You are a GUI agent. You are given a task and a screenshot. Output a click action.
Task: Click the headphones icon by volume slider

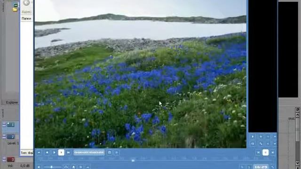coord(66,167)
